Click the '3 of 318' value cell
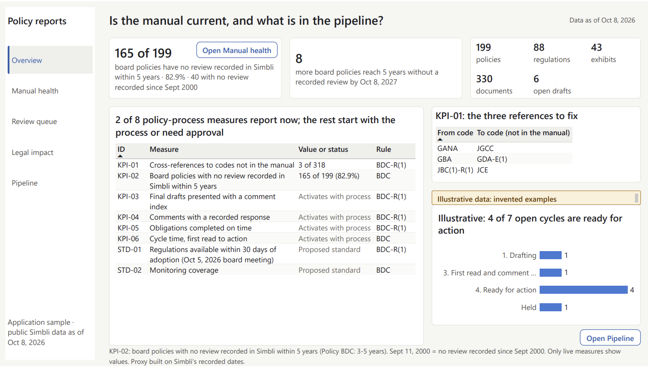648x367 pixels. pyautogui.click(x=312, y=165)
